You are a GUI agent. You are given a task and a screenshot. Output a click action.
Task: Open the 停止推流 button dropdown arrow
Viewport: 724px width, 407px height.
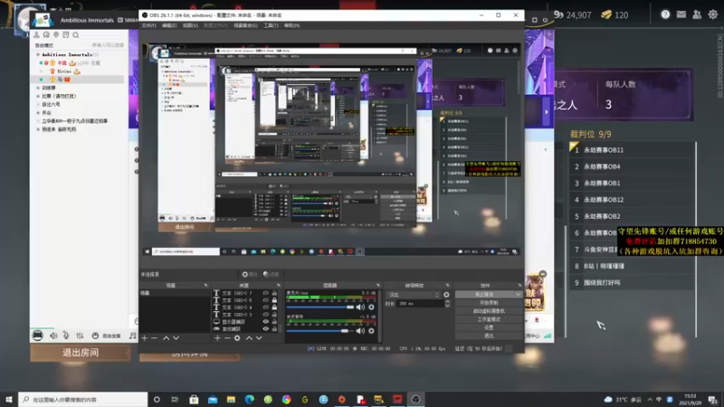point(518,295)
